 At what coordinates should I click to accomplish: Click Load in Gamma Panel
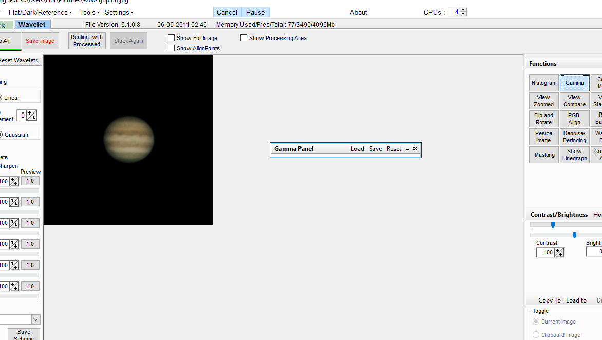point(357,149)
